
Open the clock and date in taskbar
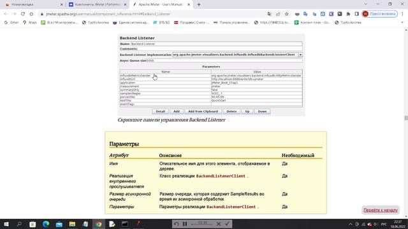[398, 224]
